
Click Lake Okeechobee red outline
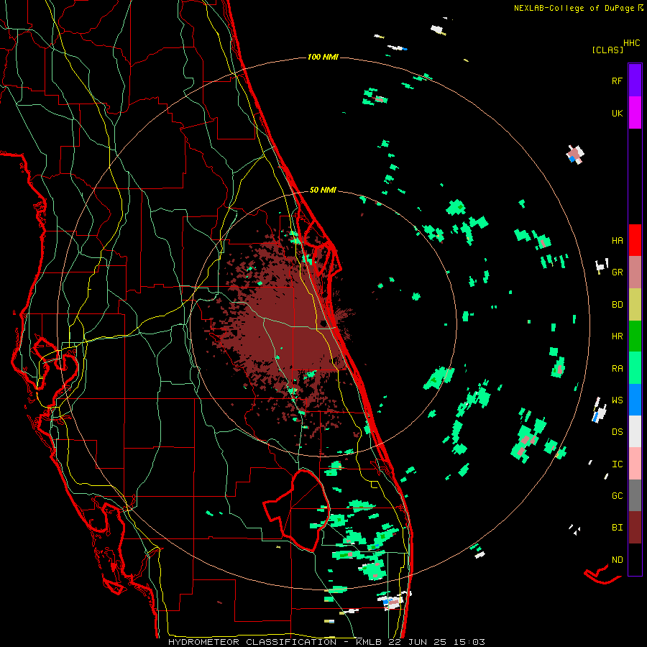tap(297, 510)
